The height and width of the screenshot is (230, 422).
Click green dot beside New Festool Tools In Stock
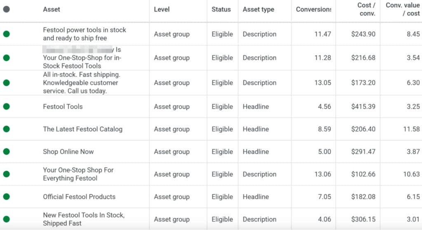[7, 219]
